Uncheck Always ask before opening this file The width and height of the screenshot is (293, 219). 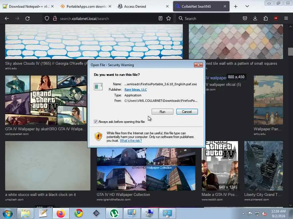click(x=96, y=121)
